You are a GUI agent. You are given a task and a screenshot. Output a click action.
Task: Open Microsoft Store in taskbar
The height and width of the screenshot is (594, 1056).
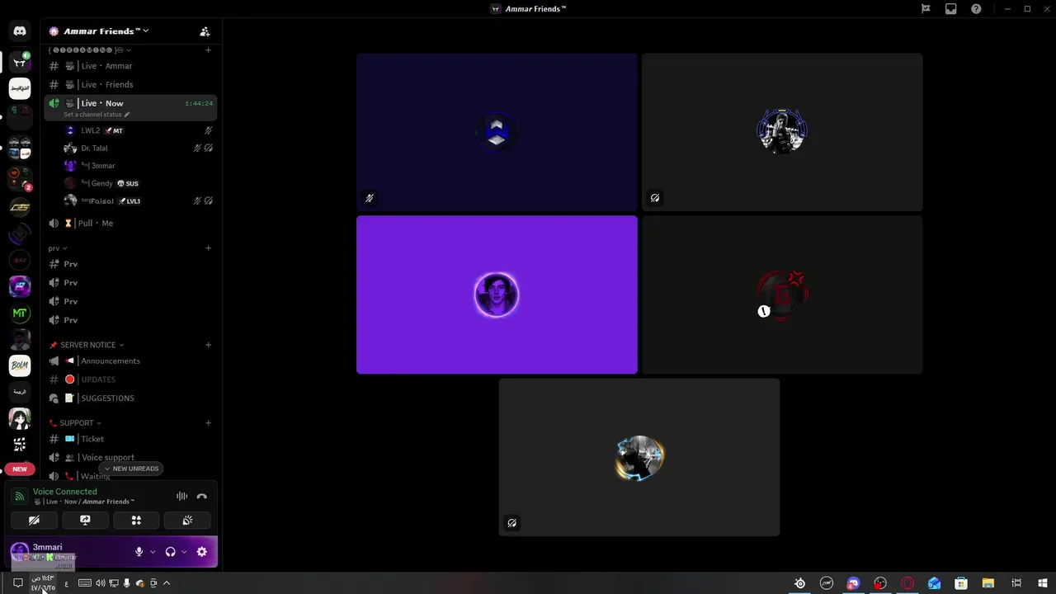click(x=961, y=583)
